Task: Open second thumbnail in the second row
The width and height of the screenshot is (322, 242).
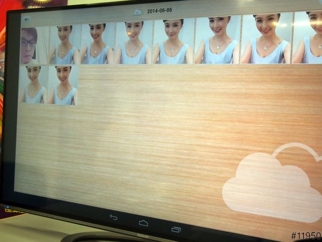Action: pyautogui.click(x=63, y=85)
